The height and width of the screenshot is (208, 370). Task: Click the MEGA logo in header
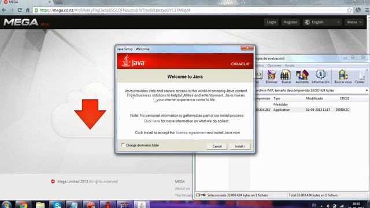[x=21, y=23]
